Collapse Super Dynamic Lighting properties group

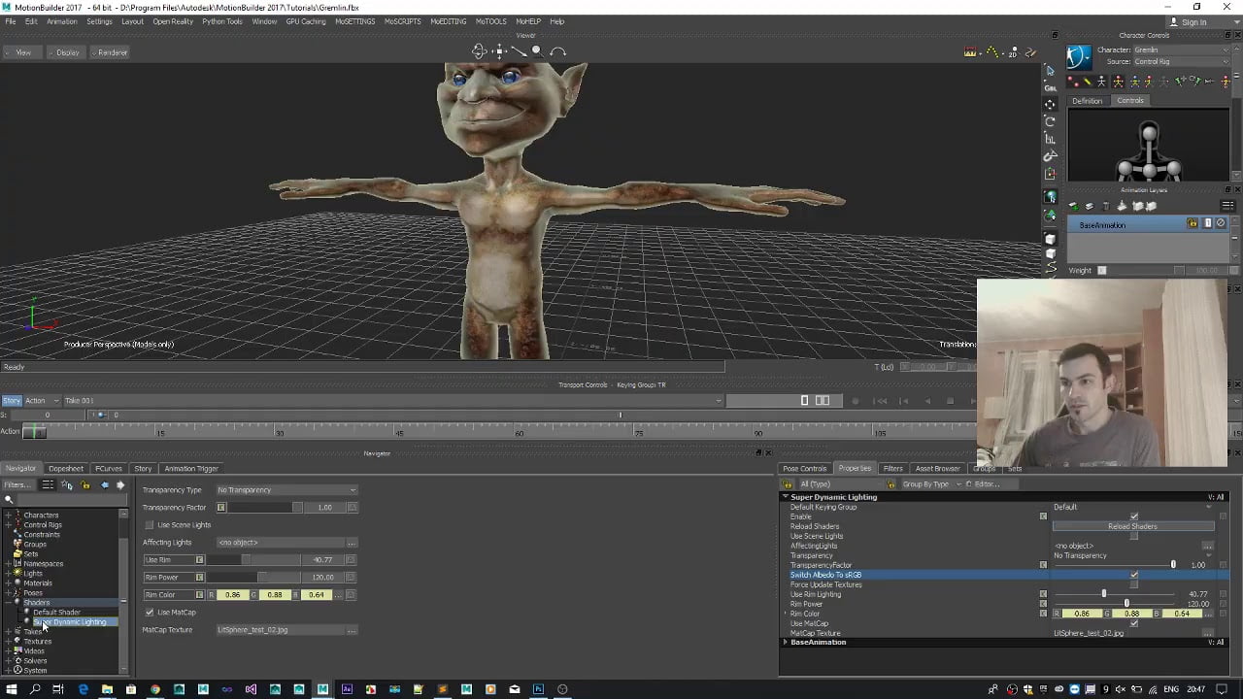(x=786, y=497)
